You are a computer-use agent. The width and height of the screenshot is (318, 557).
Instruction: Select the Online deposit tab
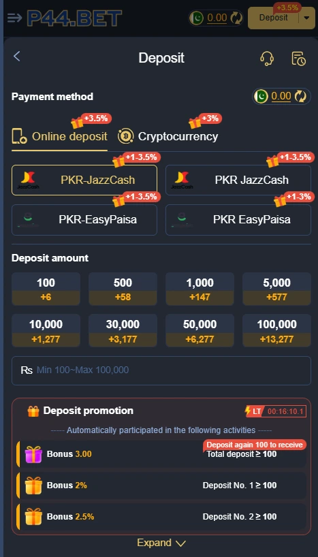click(59, 136)
